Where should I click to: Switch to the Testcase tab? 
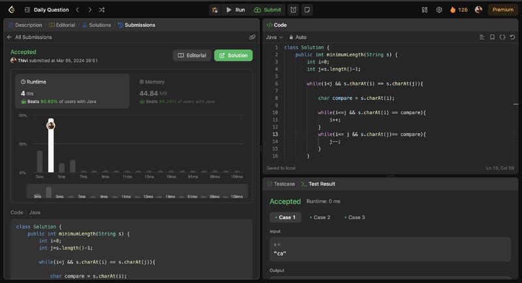pos(284,184)
